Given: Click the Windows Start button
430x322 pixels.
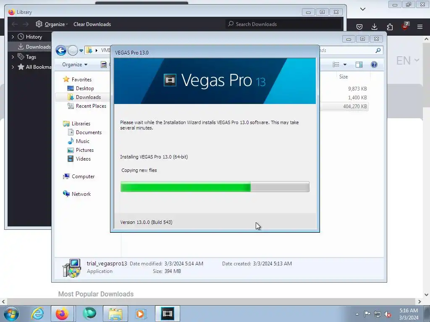Looking at the screenshot, I should 11,314.
